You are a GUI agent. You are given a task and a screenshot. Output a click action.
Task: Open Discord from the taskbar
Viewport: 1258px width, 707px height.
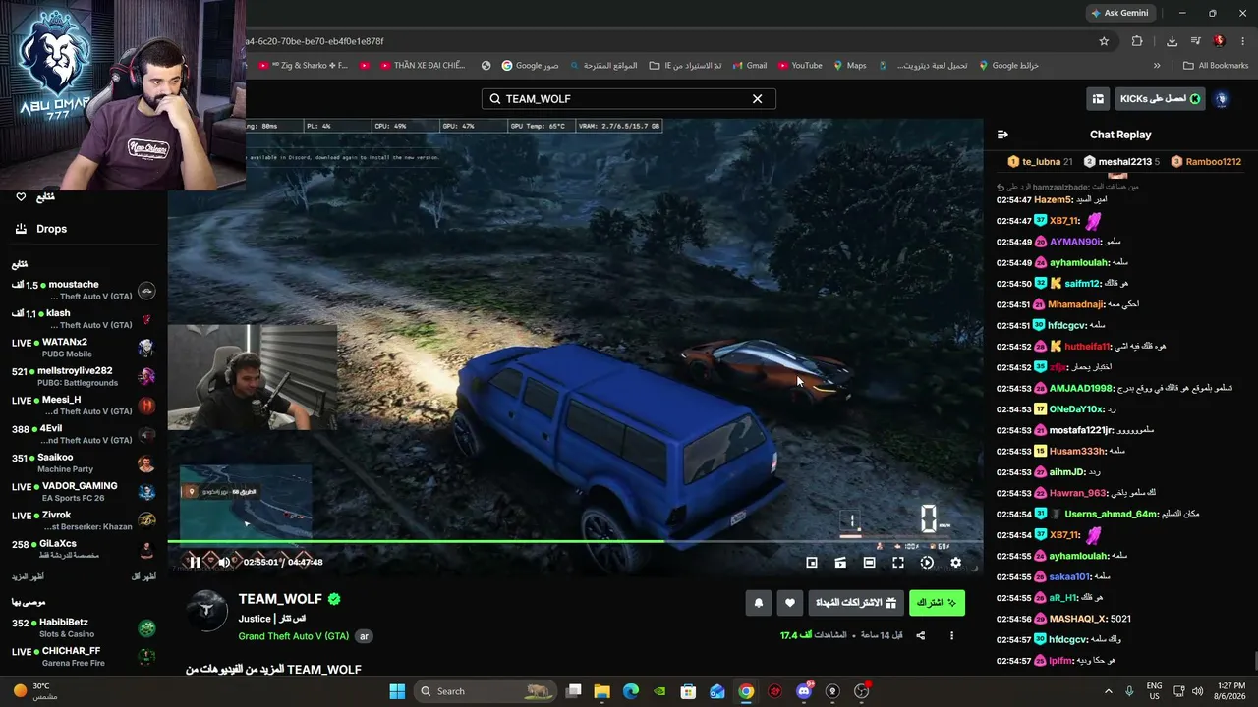pyautogui.click(x=804, y=691)
